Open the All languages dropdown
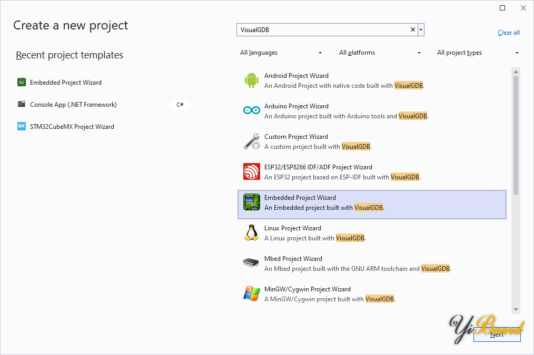 click(281, 53)
